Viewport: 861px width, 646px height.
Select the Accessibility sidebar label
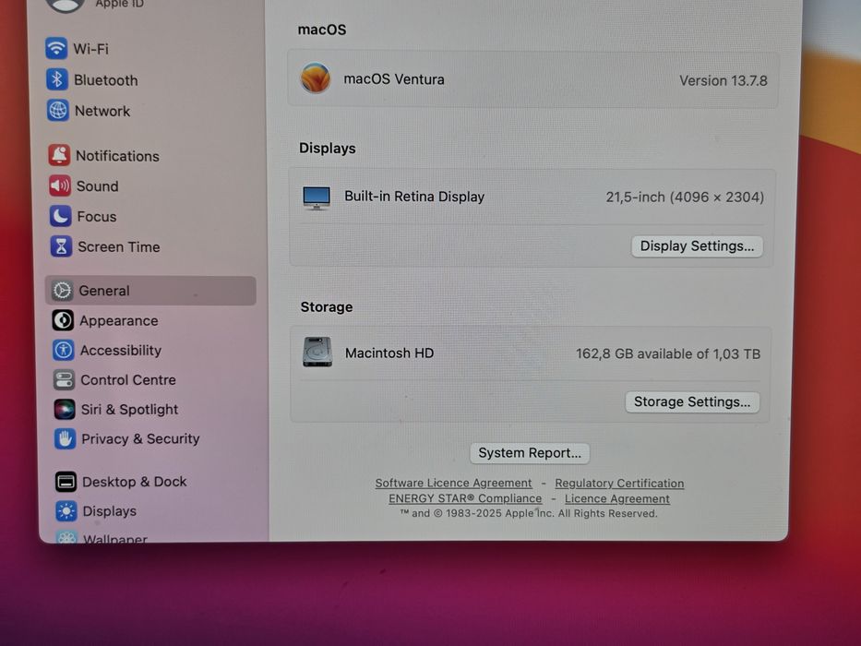click(x=121, y=351)
